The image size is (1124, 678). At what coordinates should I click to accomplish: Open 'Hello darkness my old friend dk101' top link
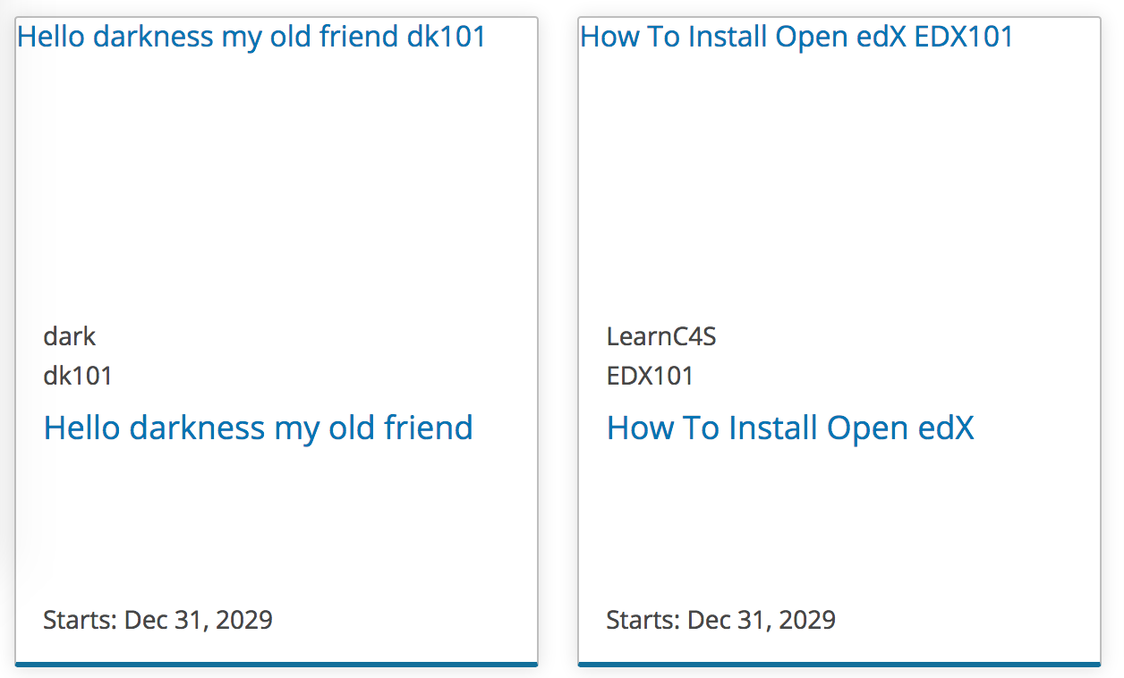[251, 37]
